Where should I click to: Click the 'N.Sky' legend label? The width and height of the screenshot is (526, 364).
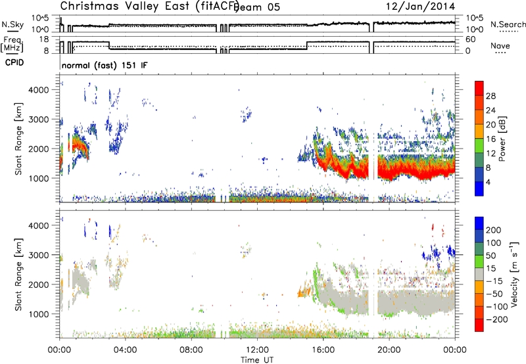(12, 24)
